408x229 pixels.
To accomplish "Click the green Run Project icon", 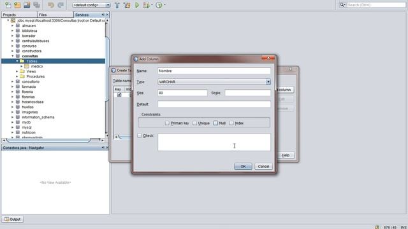I will click(137, 4).
